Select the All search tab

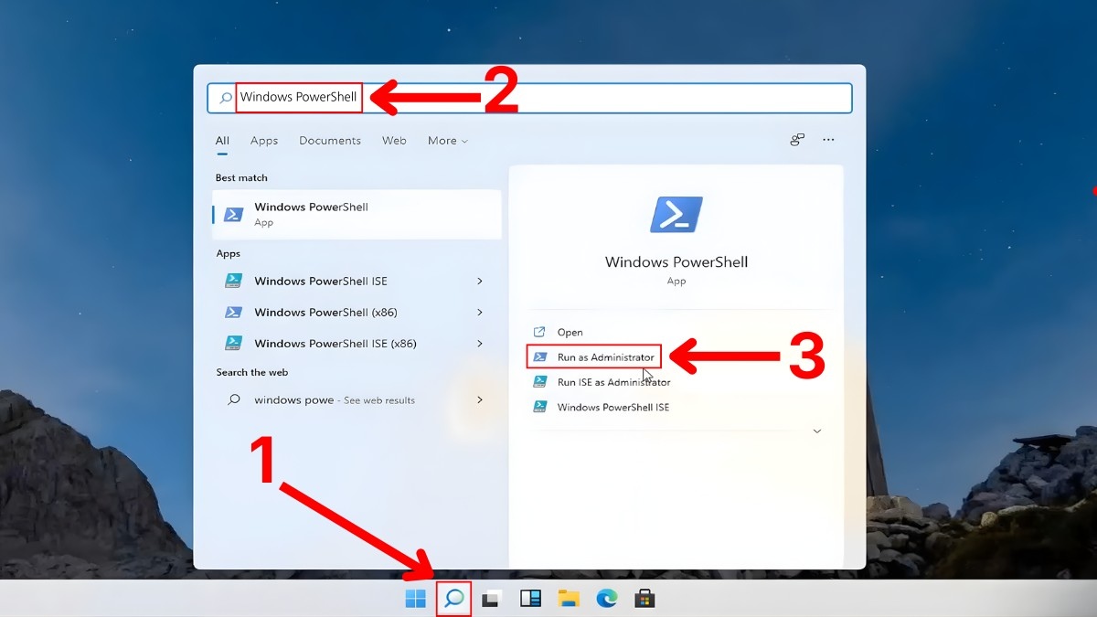click(x=223, y=141)
